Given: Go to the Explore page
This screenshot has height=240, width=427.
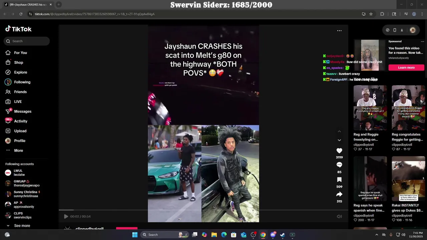Looking at the screenshot, I should click(20, 72).
